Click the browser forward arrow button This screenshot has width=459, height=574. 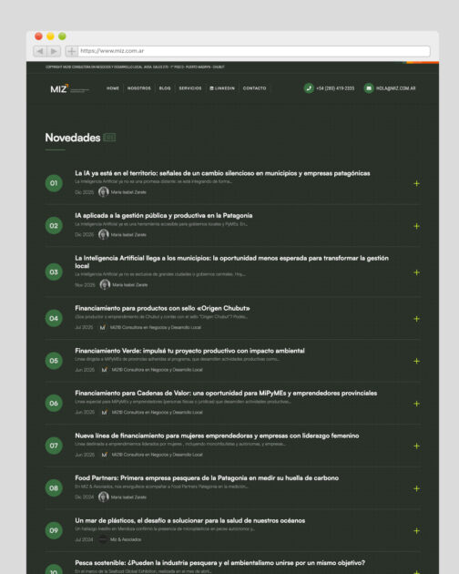[54, 51]
